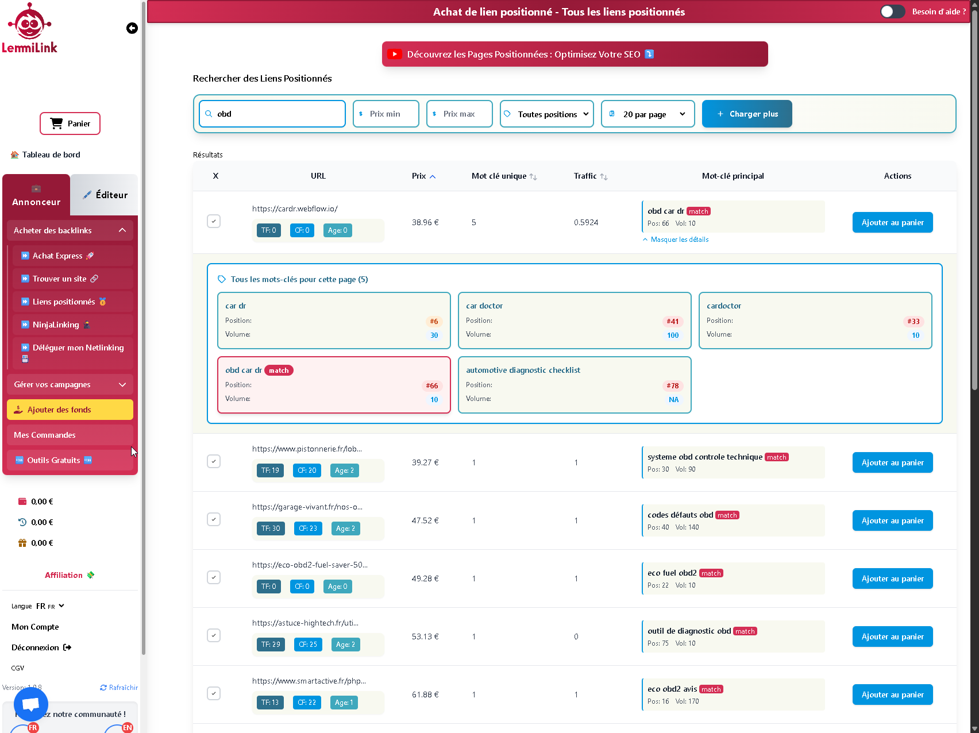The height and width of the screenshot is (733, 979).
Task: Toggle the Besoin d'aide switch
Action: pos(892,11)
